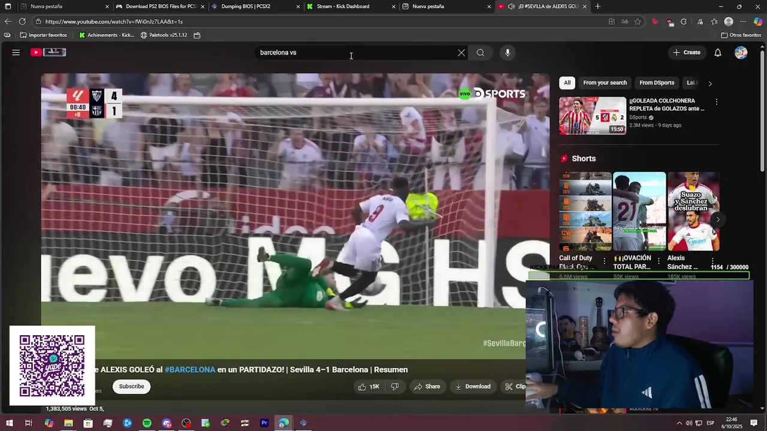The width and height of the screenshot is (767, 431).
Task: Open the Call of Duty short
Action: coord(585,211)
